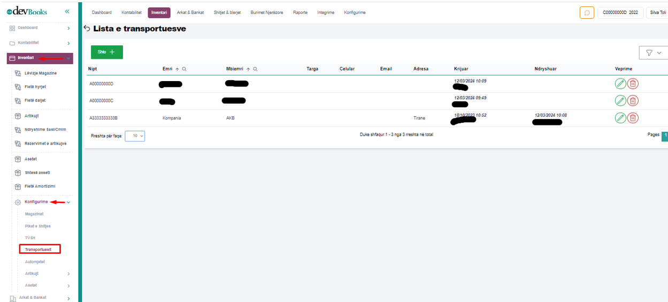Open Arkat & Bankat top menu

(x=190, y=12)
